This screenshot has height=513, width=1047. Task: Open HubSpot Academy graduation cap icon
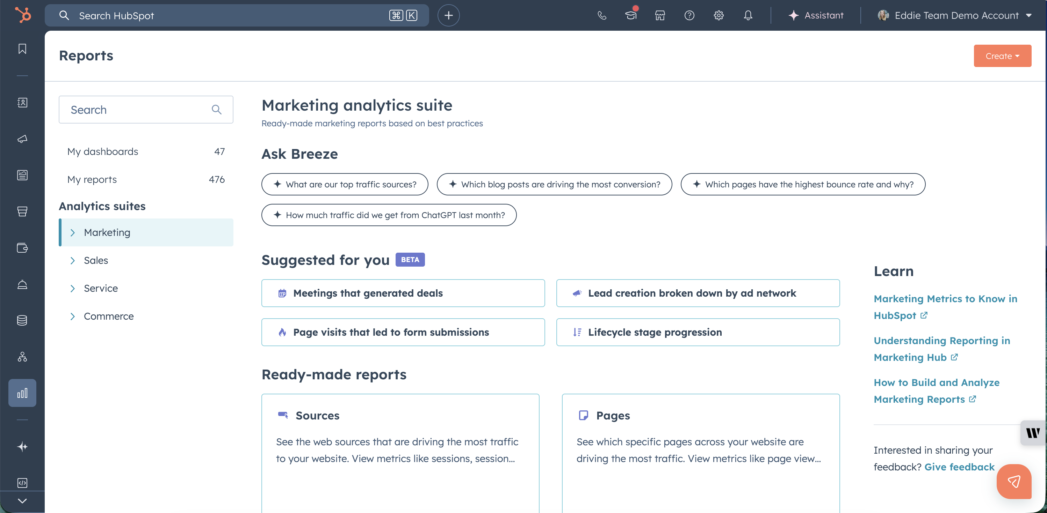(631, 15)
